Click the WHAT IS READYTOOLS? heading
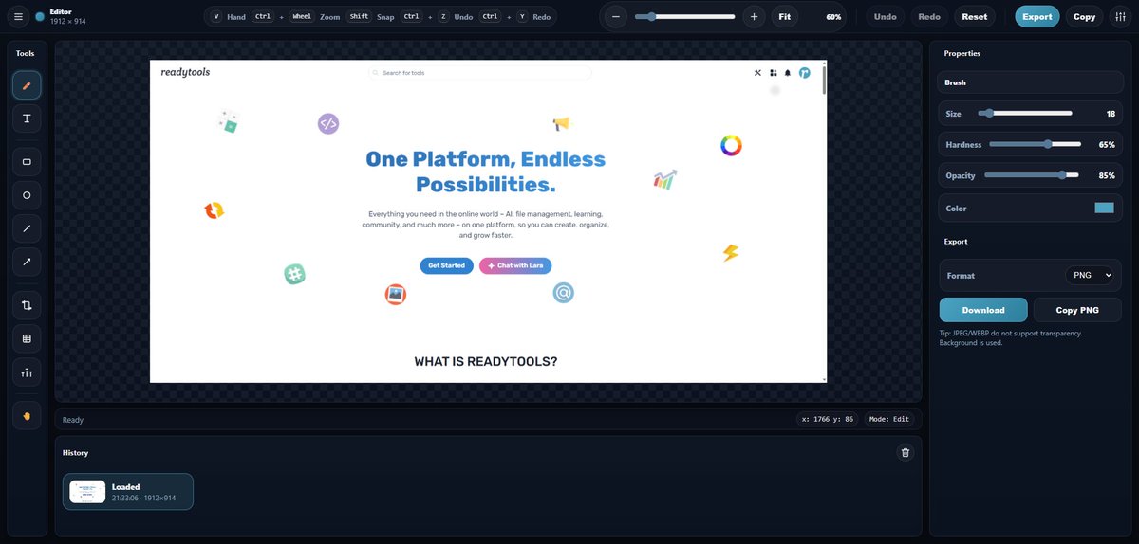Screen dimensions: 1139x544 (486, 362)
